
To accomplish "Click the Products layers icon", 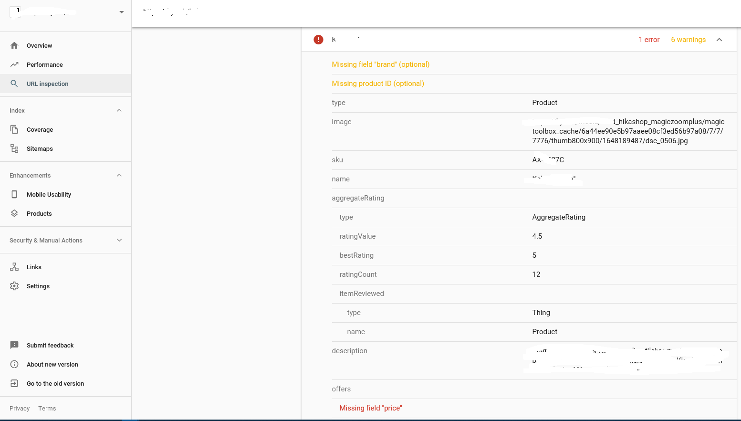I will point(14,213).
